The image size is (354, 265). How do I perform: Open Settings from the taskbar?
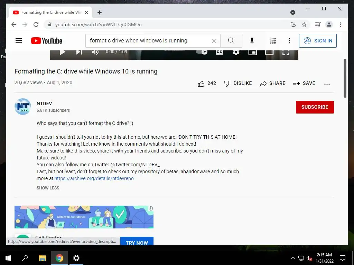76,258
